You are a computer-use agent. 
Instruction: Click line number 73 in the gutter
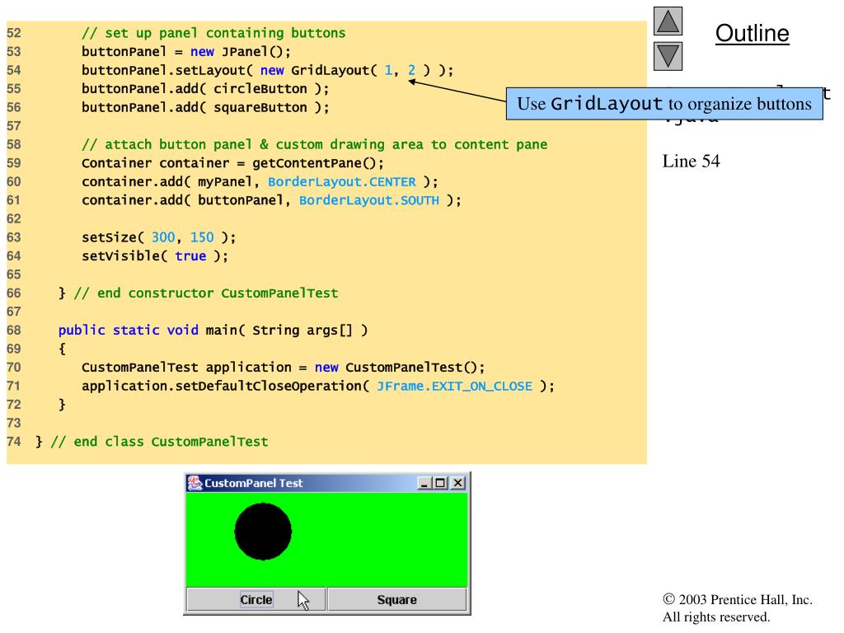pos(14,423)
